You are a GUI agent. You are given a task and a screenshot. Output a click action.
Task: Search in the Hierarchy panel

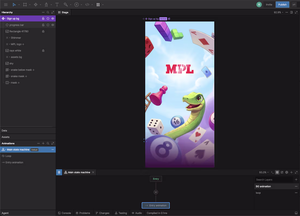click(48, 12)
